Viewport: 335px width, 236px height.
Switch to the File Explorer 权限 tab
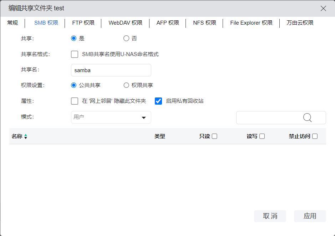click(251, 22)
